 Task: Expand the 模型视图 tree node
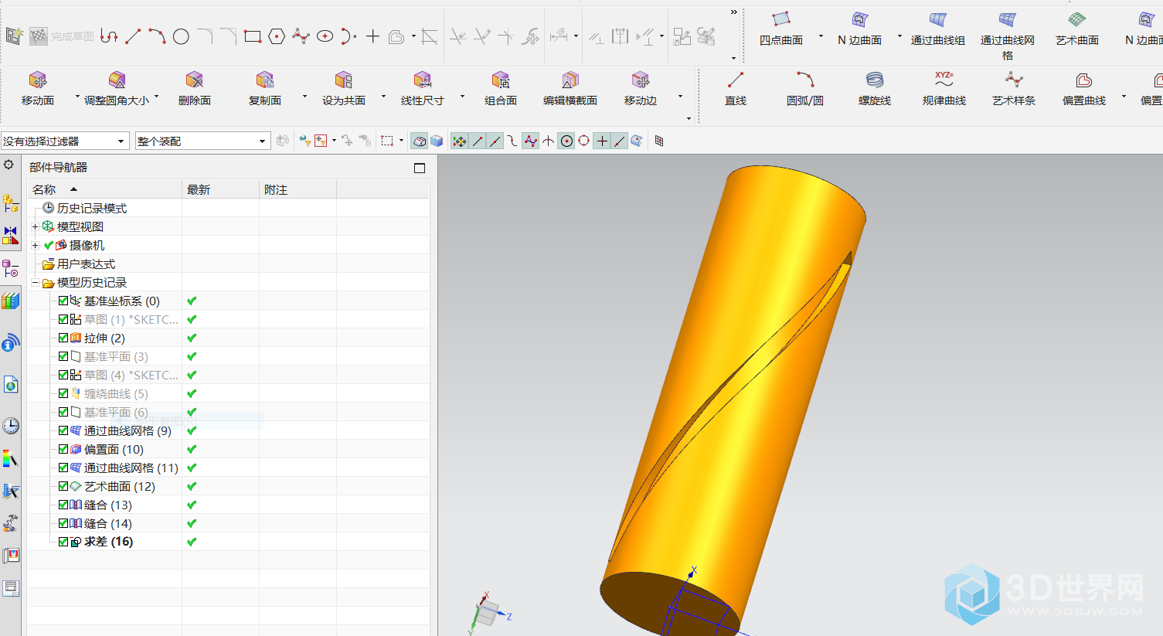(35, 226)
